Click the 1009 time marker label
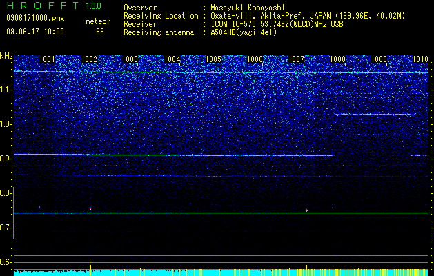 [x=379, y=59]
